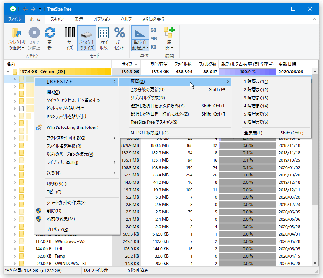
Task: Switch to Percent mode
Action: tap(120, 39)
